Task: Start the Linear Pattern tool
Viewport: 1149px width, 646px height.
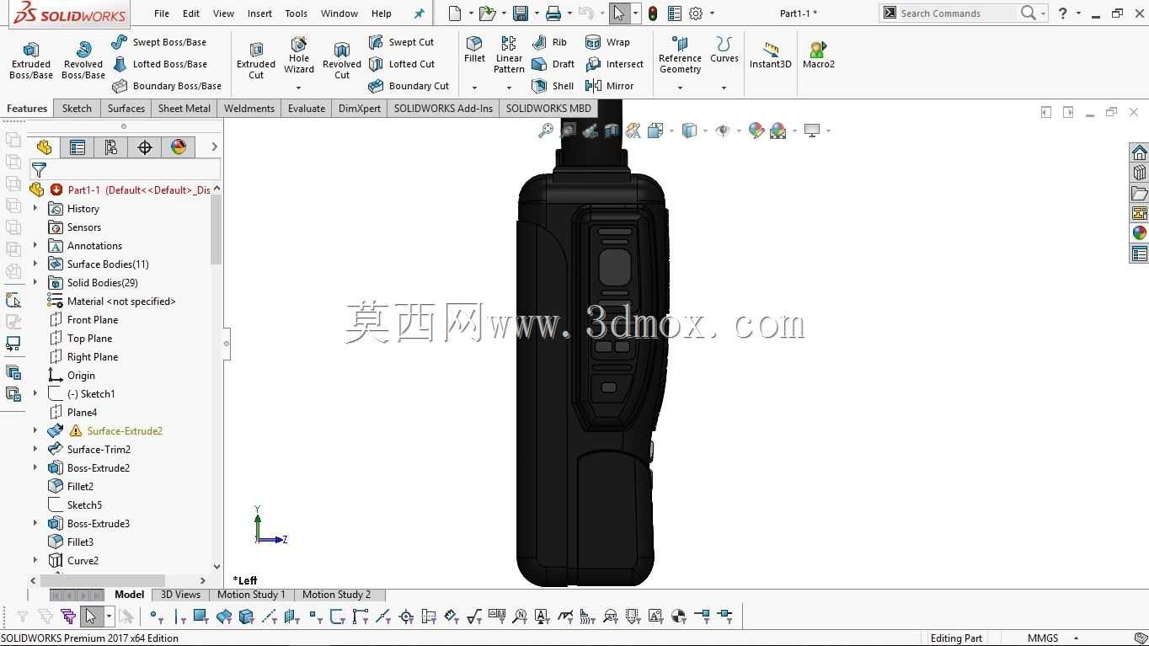Action: (509, 55)
